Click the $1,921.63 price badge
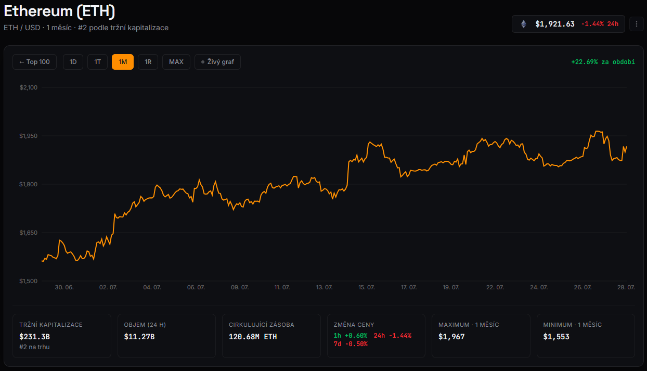The height and width of the screenshot is (371, 647). pos(568,24)
